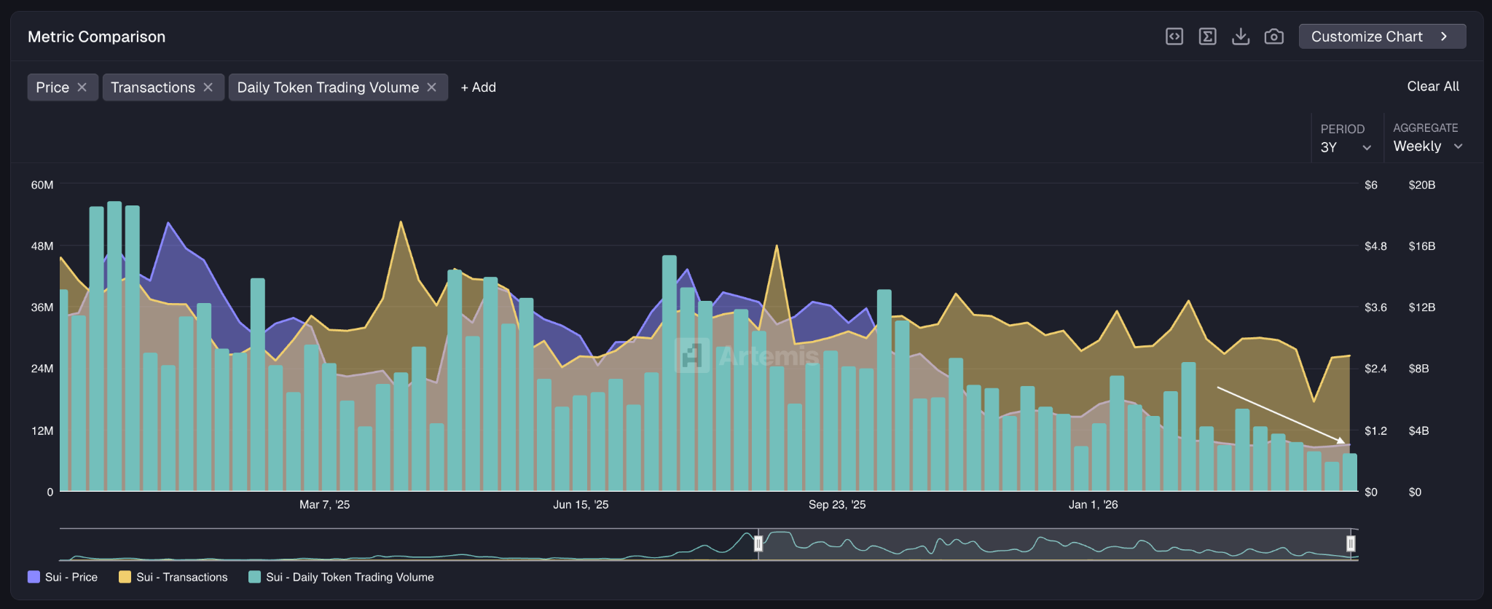Click the Customize Chart chevron arrow

click(x=1444, y=36)
